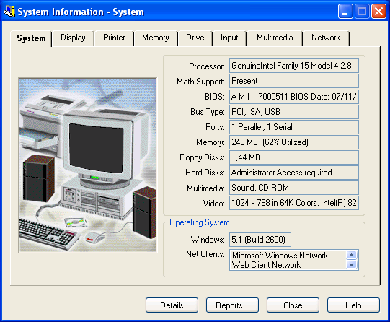The height and width of the screenshot is (322, 390).
Task: Open Help with the Help button
Action: [x=353, y=305]
